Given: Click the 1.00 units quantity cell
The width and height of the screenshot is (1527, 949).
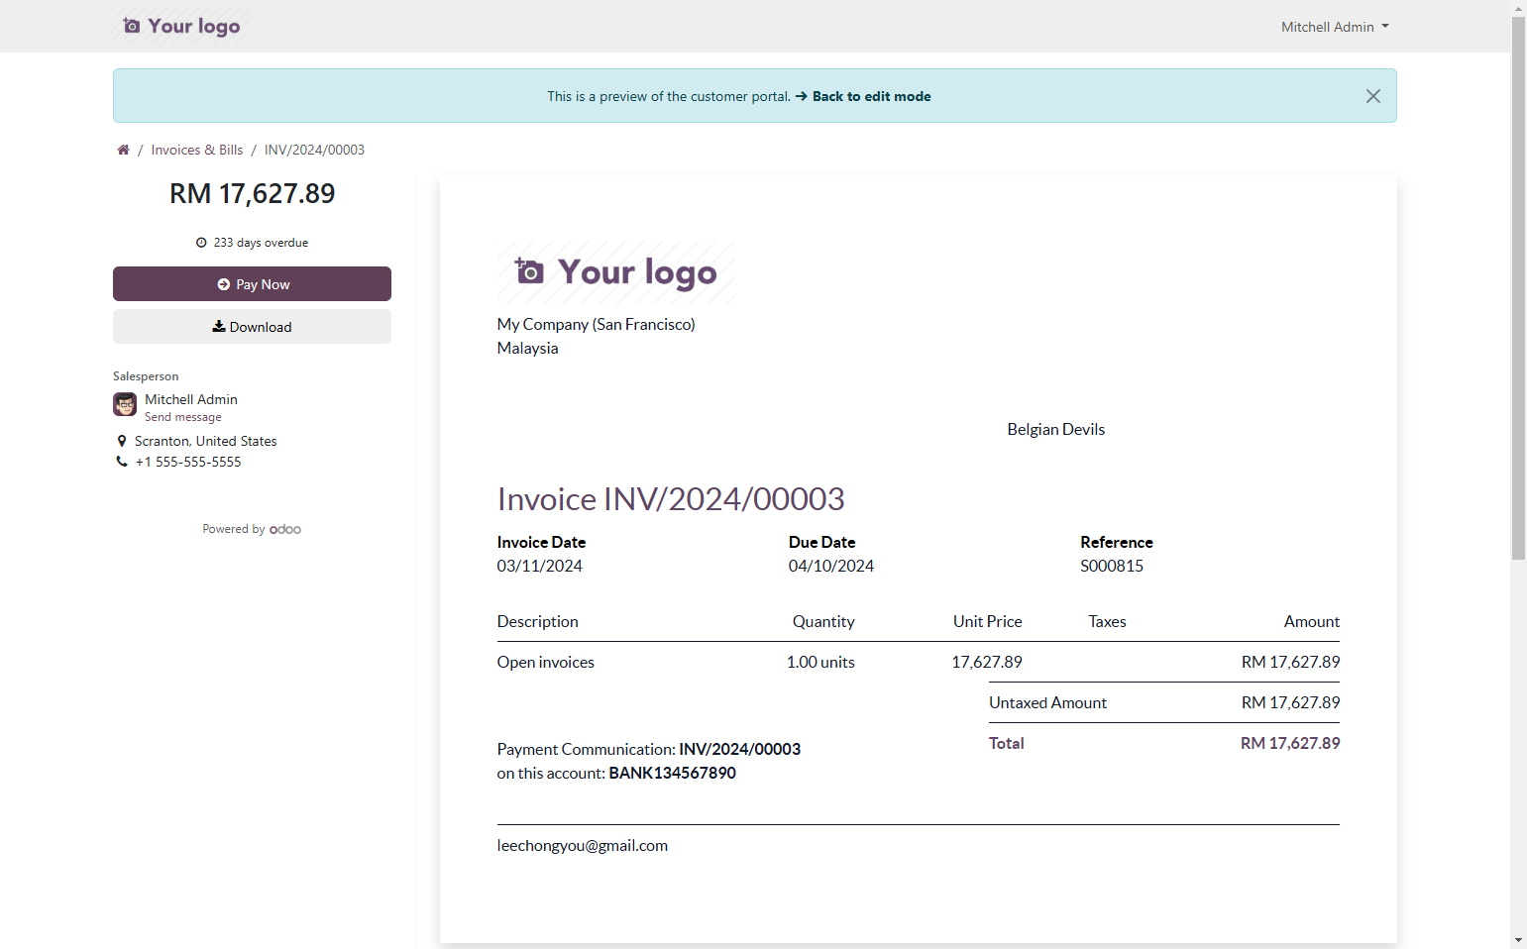Looking at the screenshot, I should click(x=820, y=662).
